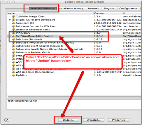The image size is (142, 125).
Task: Open the help question mark icon
Action: (x=7, y=120)
